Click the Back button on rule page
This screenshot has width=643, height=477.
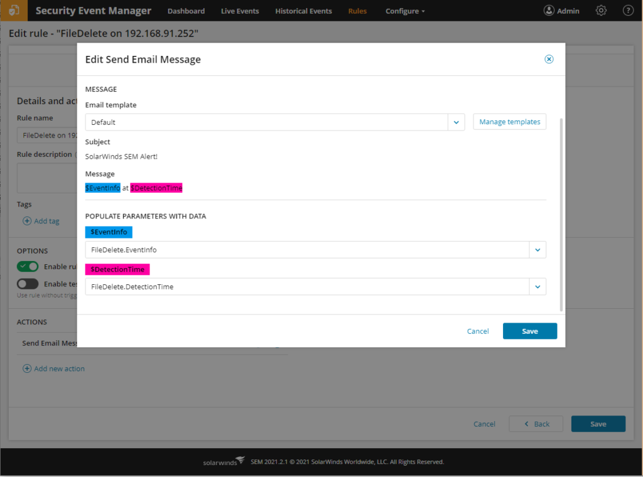pyautogui.click(x=536, y=424)
